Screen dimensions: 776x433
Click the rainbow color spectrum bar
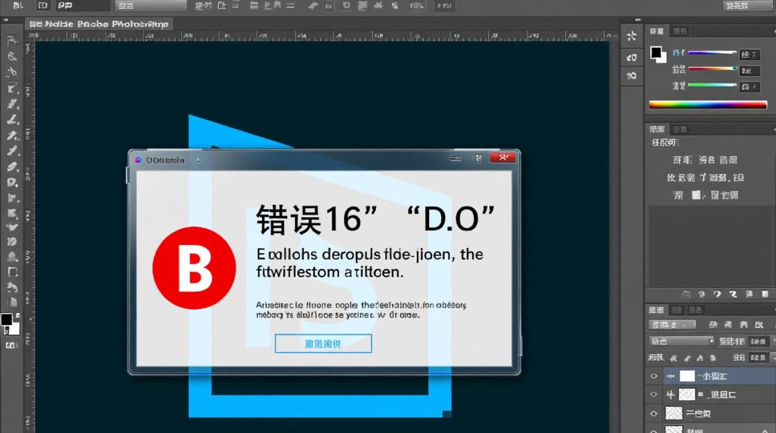click(x=708, y=105)
